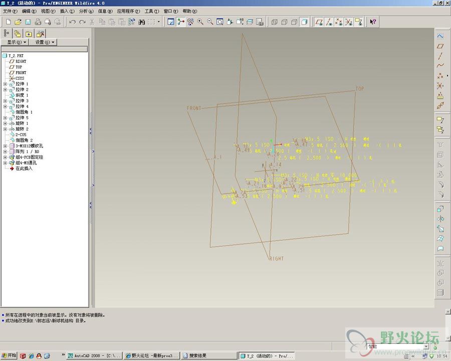451x361 pixels.
Task: Open the 视图 (View) menu
Action: pos(48,11)
